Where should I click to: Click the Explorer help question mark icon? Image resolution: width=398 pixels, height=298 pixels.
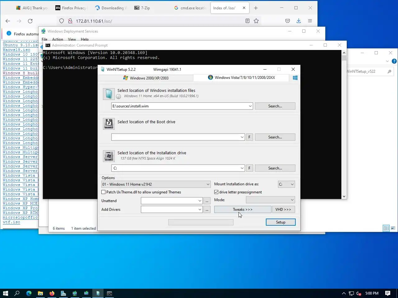394,61
